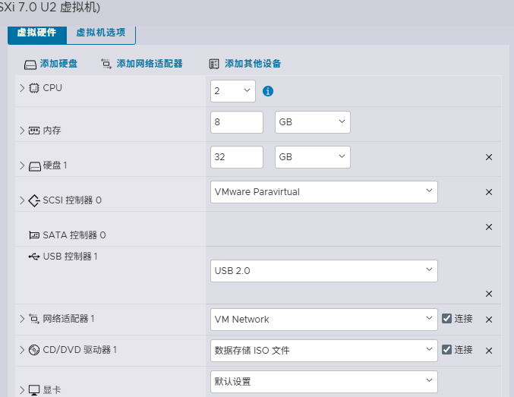Click the CD/DVD disc icon

[34, 350]
